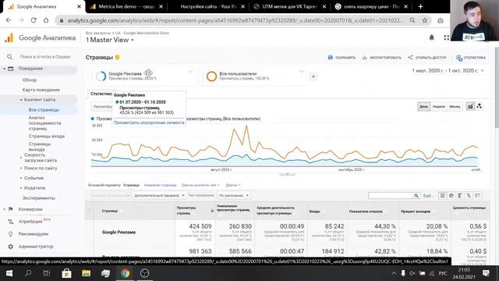
Task: Go to browser home button
Action: tap(46, 20)
